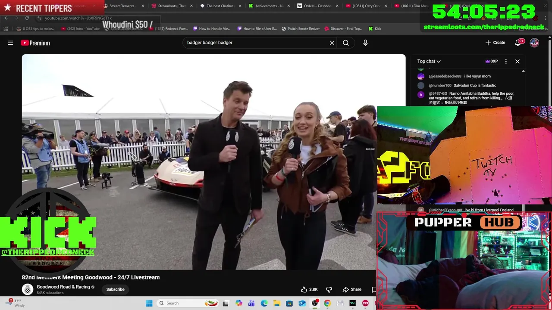Clear the search box with the X
The width and height of the screenshot is (552, 310).
coord(332,43)
